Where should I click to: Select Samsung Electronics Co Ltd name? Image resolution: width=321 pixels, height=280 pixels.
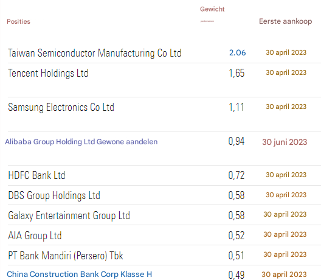tap(61, 107)
